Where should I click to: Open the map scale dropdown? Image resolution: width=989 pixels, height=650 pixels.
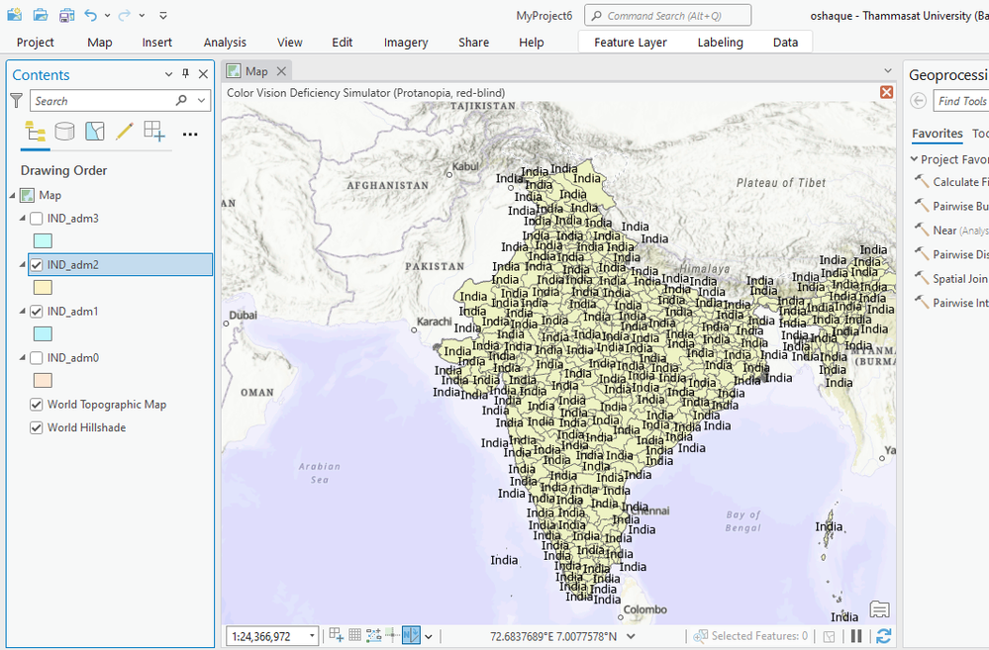click(x=313, y=636)
